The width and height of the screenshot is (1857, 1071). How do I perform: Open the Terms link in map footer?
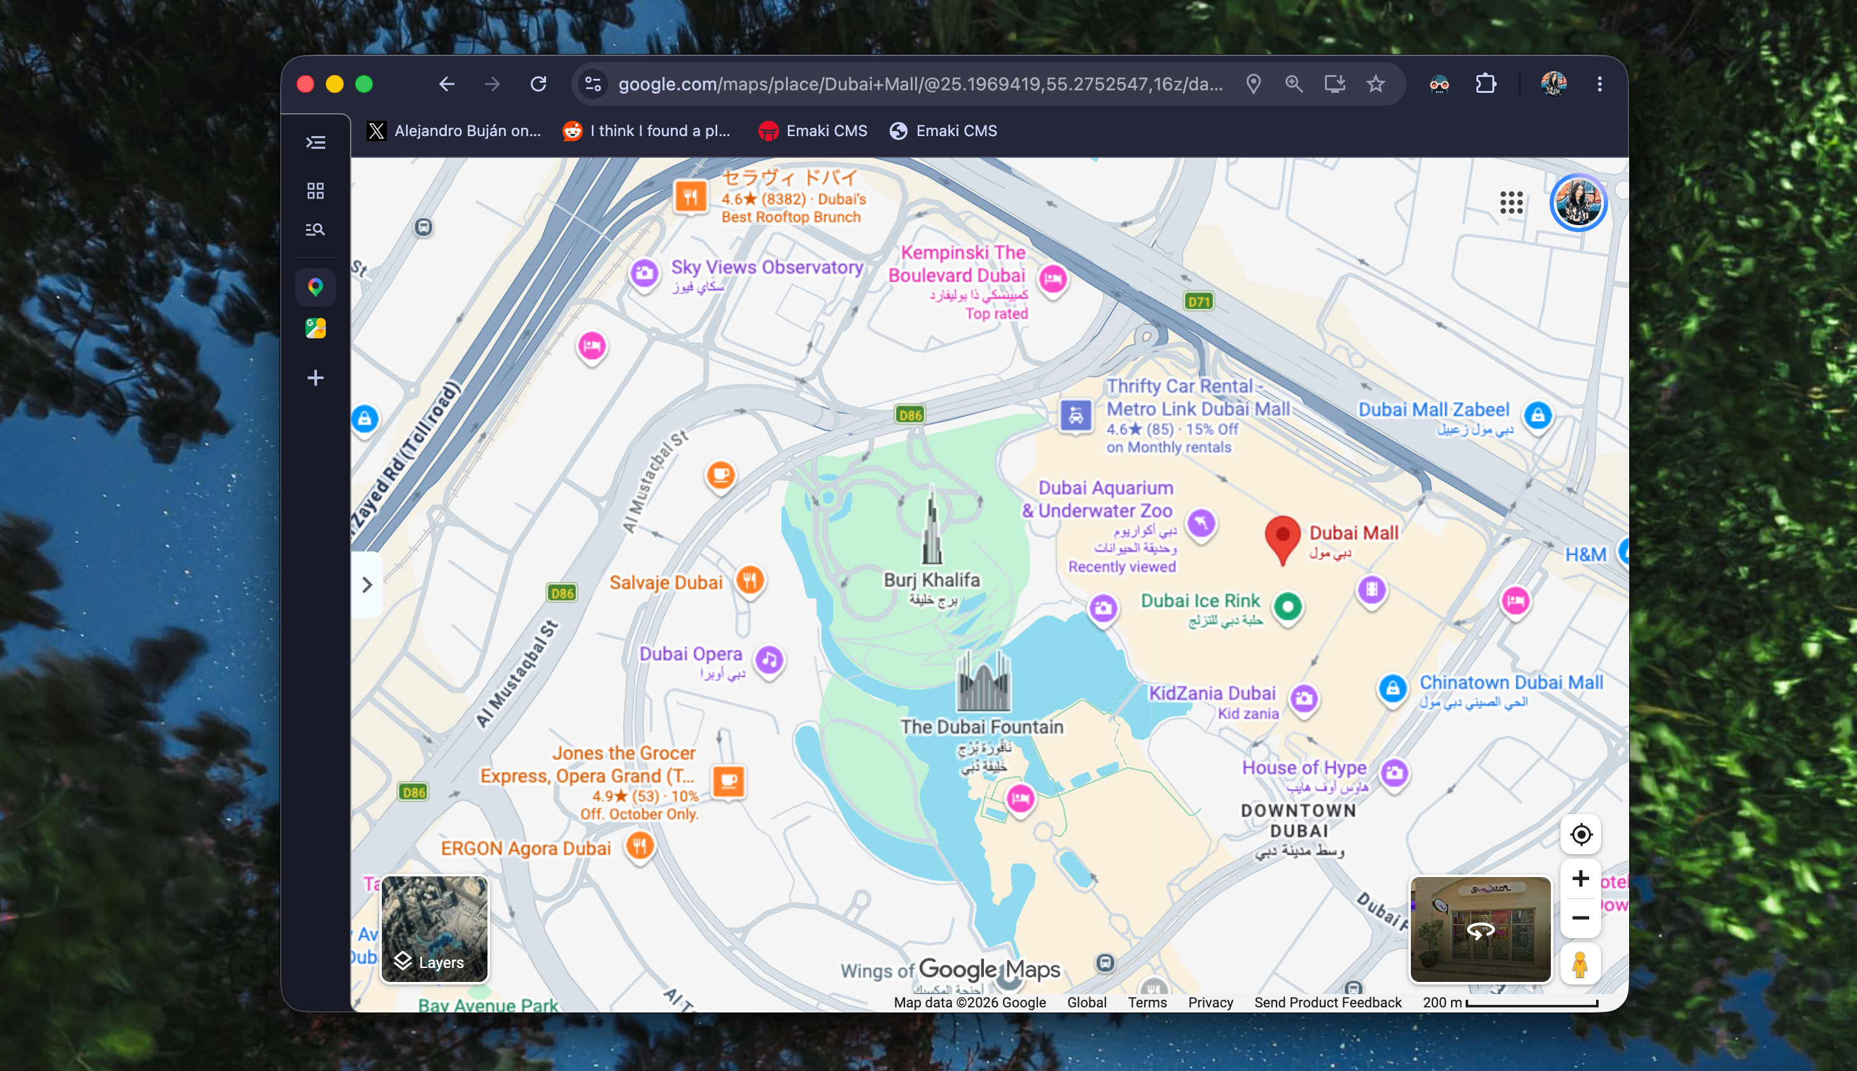tap(1147, 1002)
